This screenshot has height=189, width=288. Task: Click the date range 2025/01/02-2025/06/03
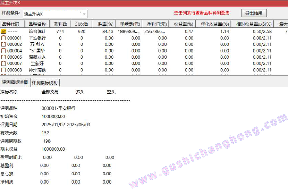point(66,125)
